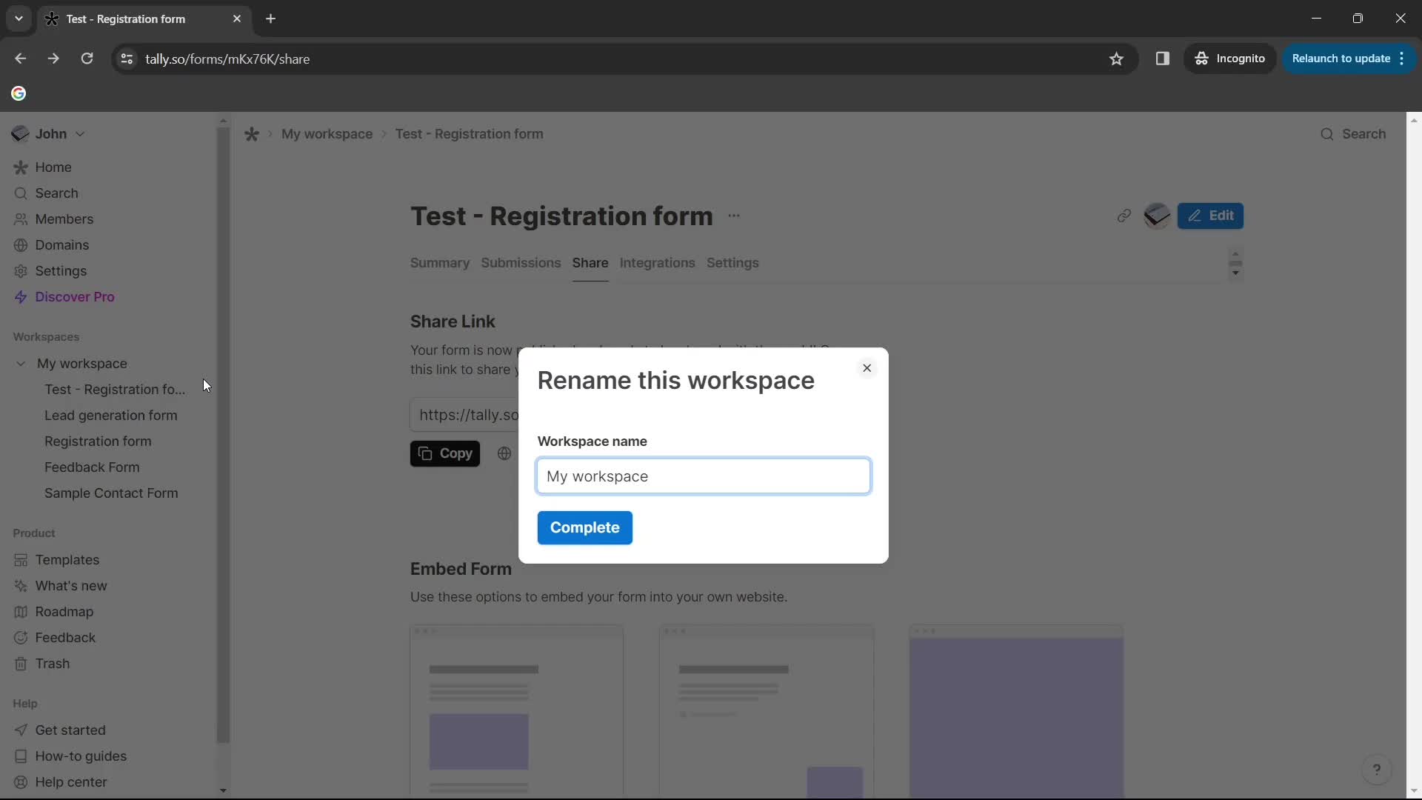1422x800 pixels.
Task: Click the globe/public sharing icon
Action: pos(503,453)
